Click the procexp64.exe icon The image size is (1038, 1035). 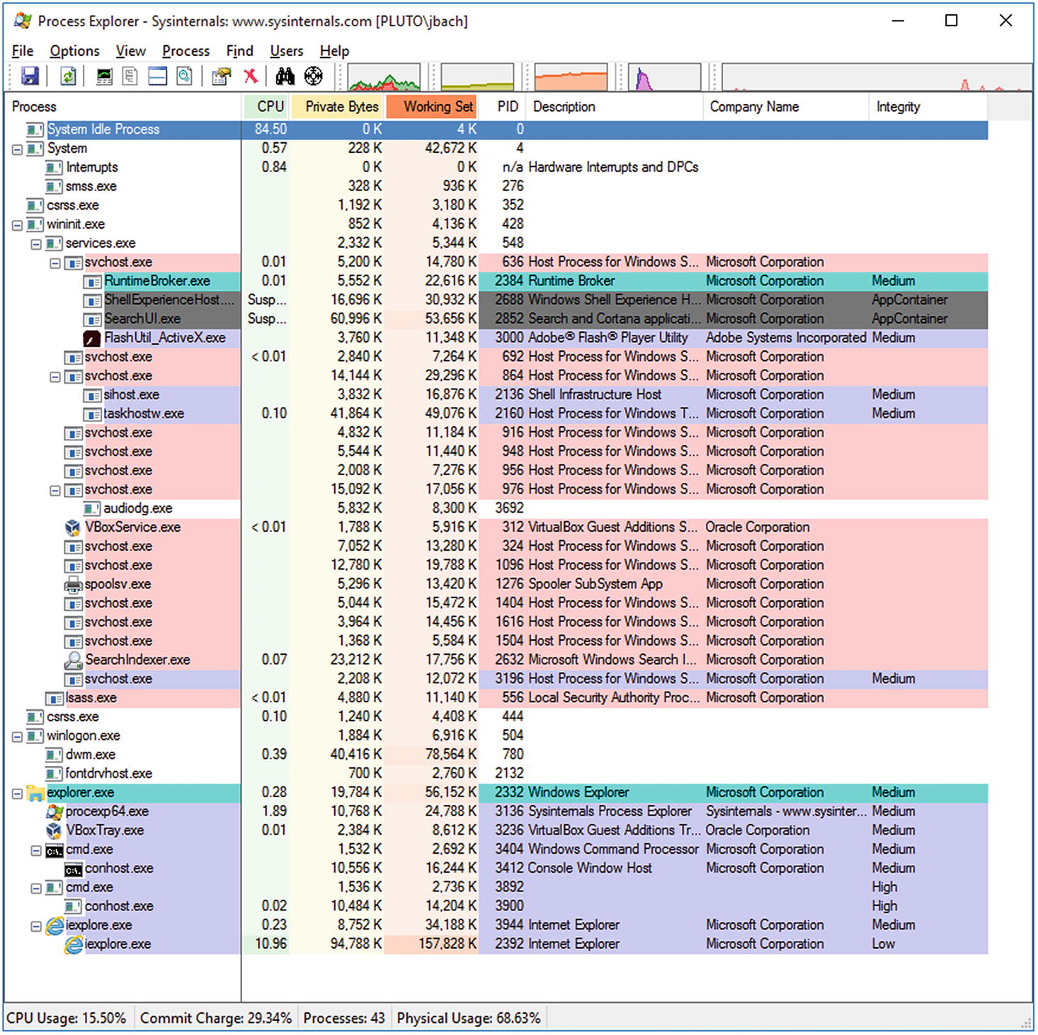(x=55, y=812)
